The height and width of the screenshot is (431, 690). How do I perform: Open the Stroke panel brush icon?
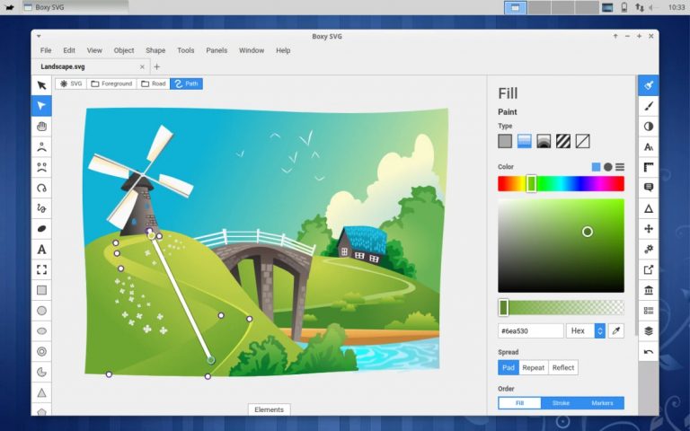(648, 106)
